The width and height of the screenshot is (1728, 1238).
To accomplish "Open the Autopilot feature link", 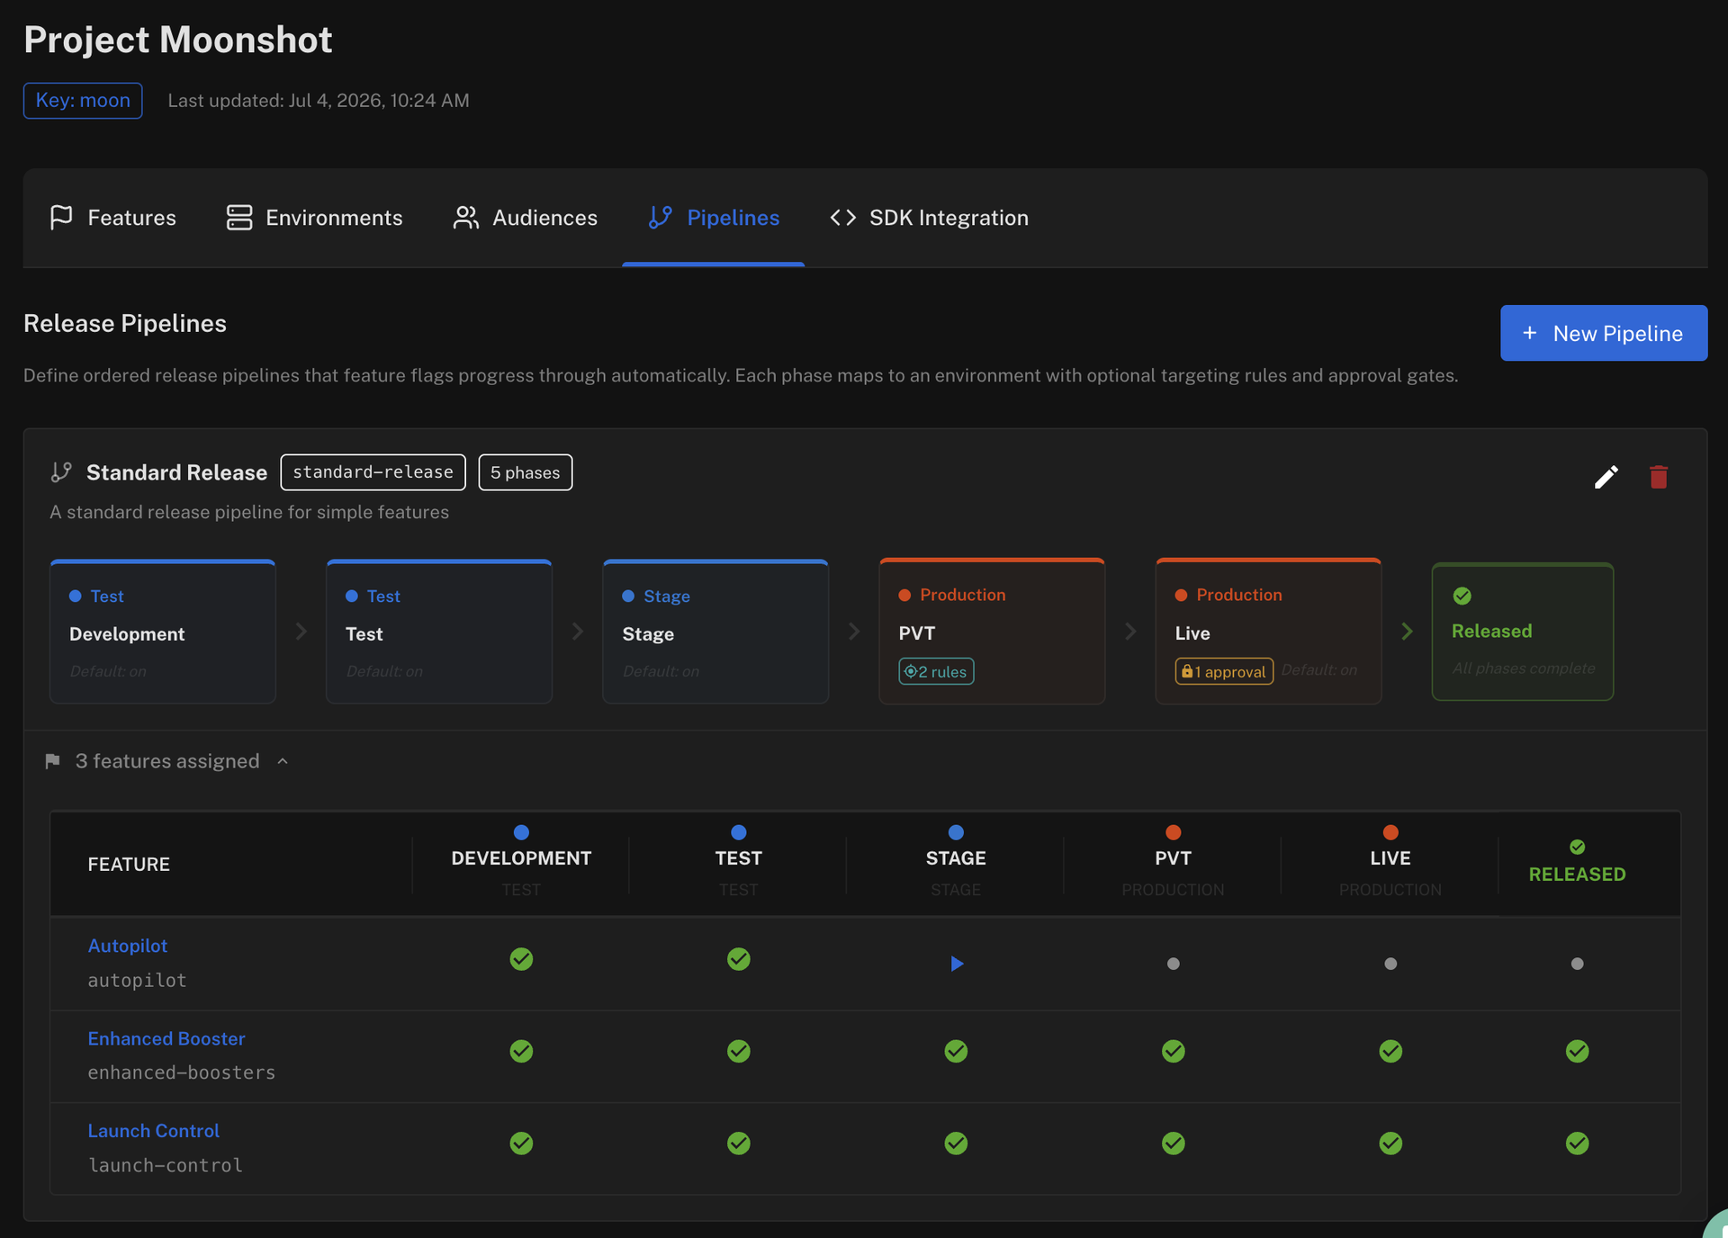I will pos(128,946).
